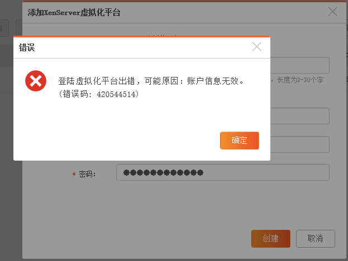The width and height of the screenshot is (348, 261).
Task: Close the 添加XenServer虚拟化平台 window
Action: [333, 12]
